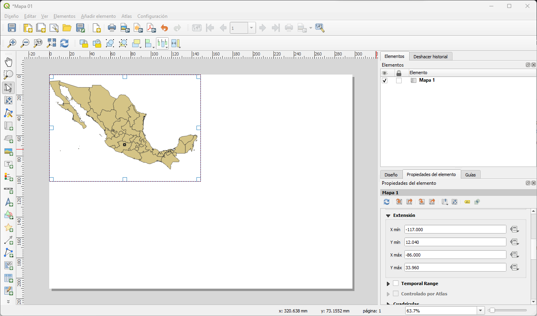Viewport: 537px width, 316px height.
Task: Choose the Edit nodes tool
Action: point(8,113)
